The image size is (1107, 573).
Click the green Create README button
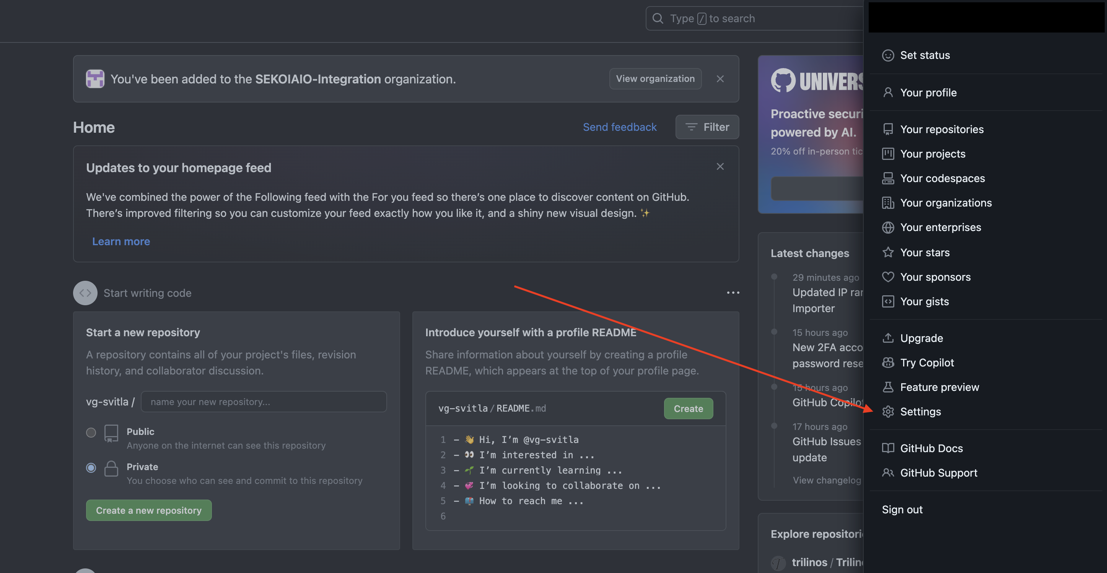[688, 409]
